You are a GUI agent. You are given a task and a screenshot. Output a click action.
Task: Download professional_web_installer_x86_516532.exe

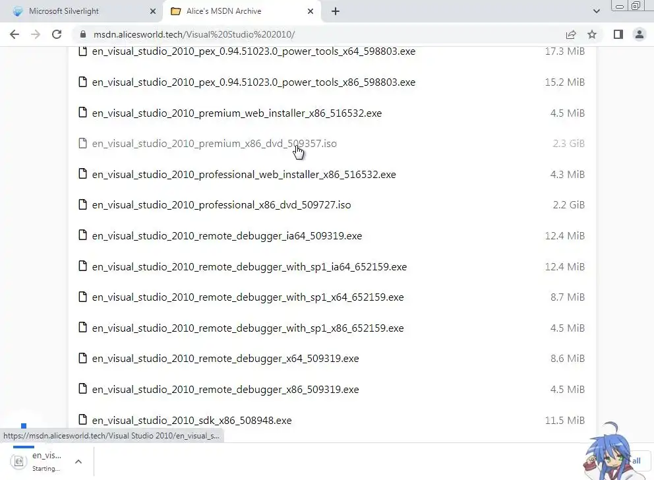click(244, 174)
